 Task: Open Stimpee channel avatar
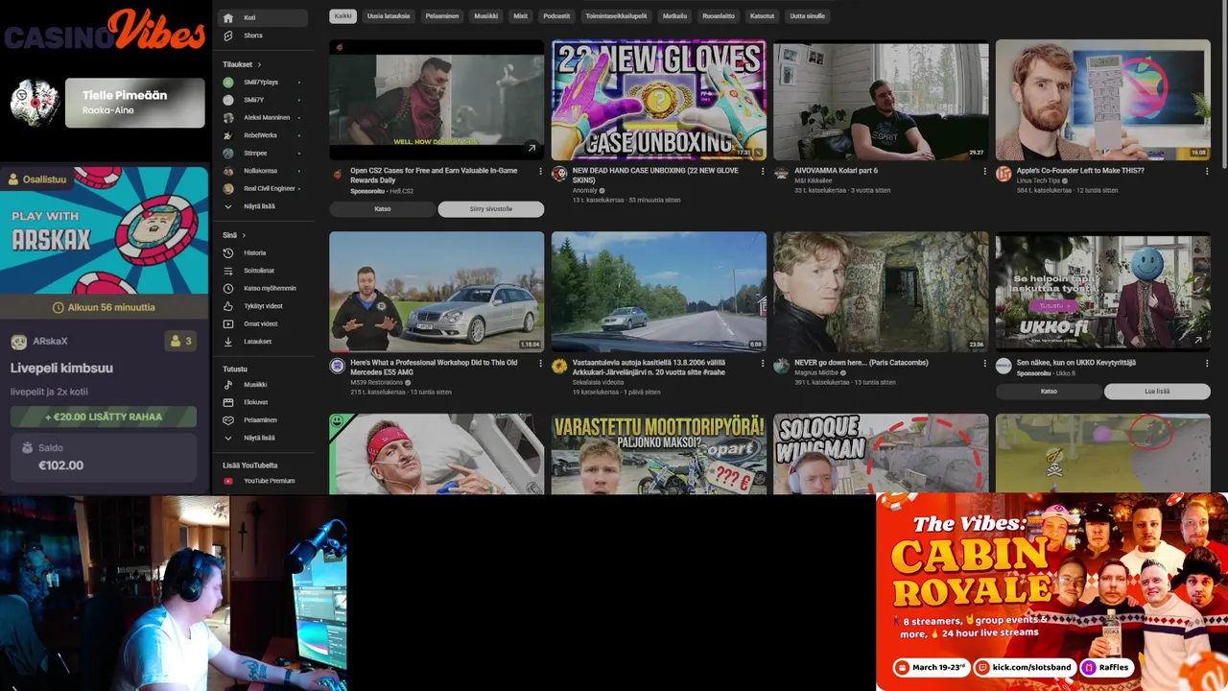tap(228, 153)
